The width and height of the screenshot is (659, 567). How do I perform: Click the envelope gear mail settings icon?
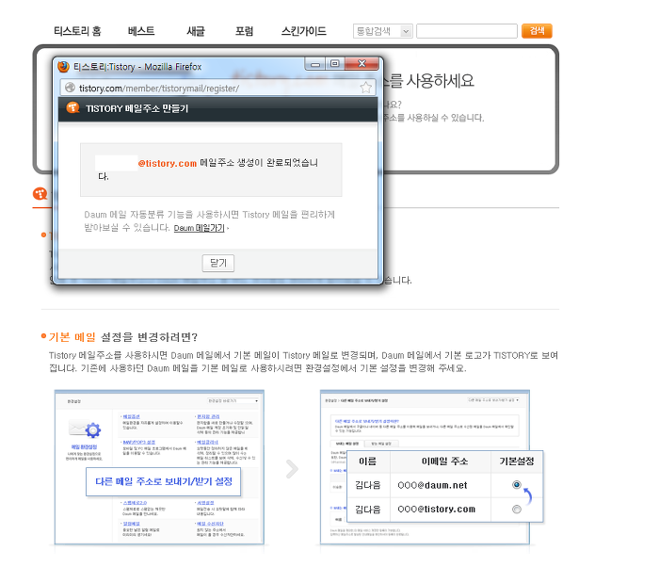(85, 429)
